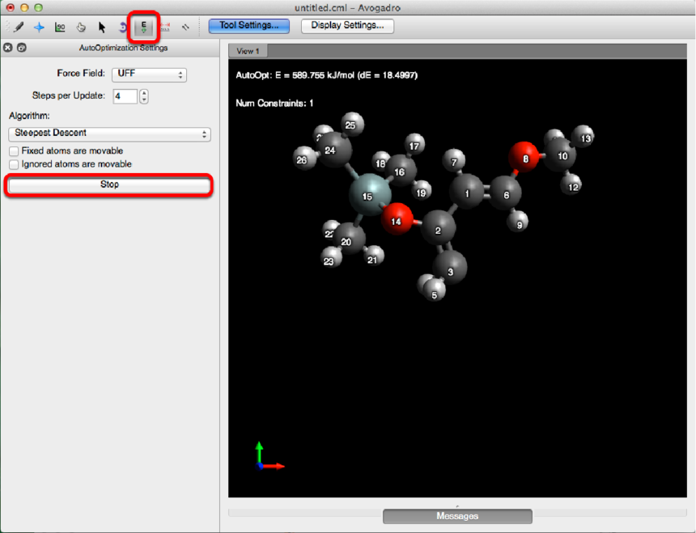Image resolution: width=696 pixels, height=533 pixels.
Task: Open Display Settings
Action: (347, 26)
